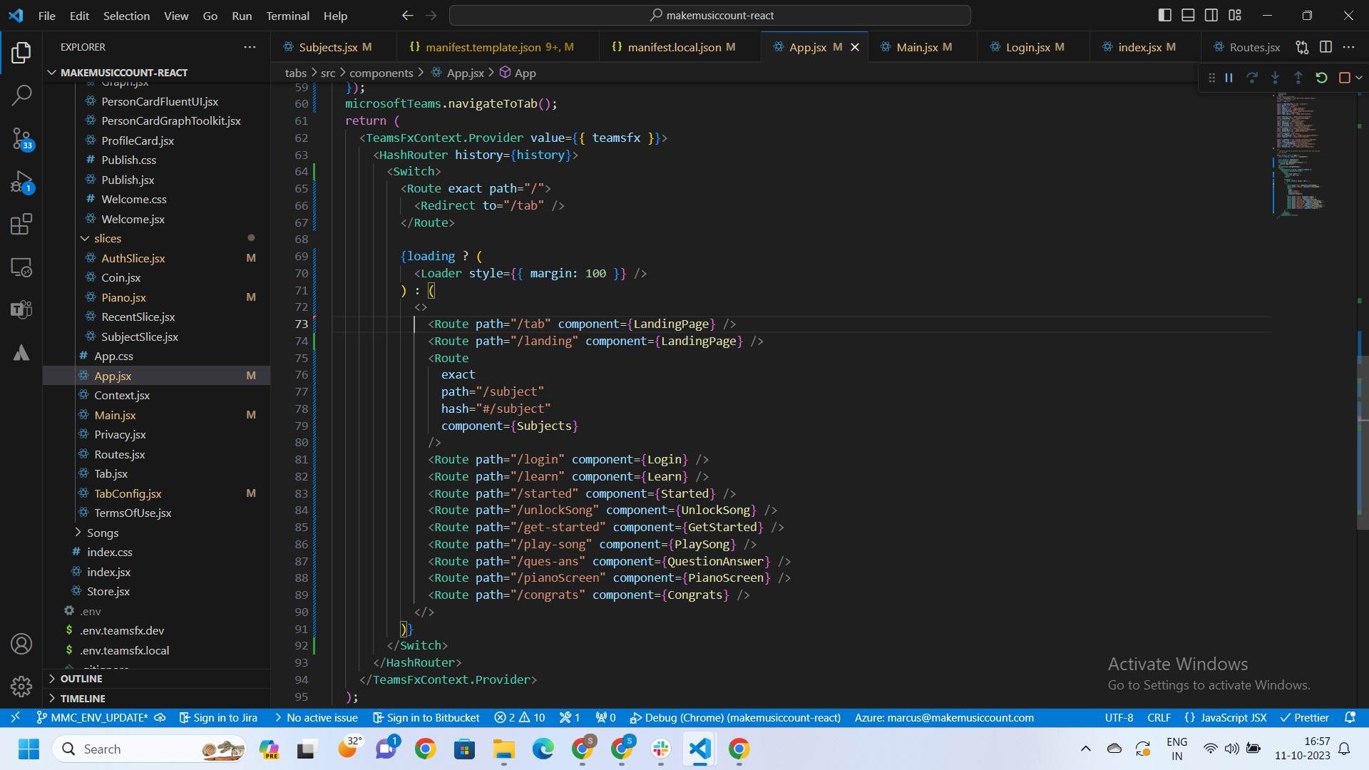
Task: Open the Terminal menu
Action: 287,15
